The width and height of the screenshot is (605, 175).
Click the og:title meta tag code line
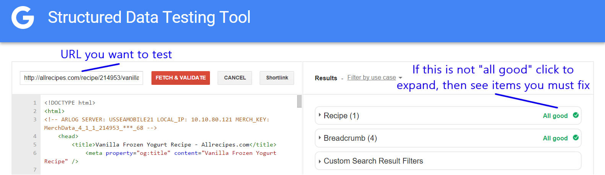(181, 153)
